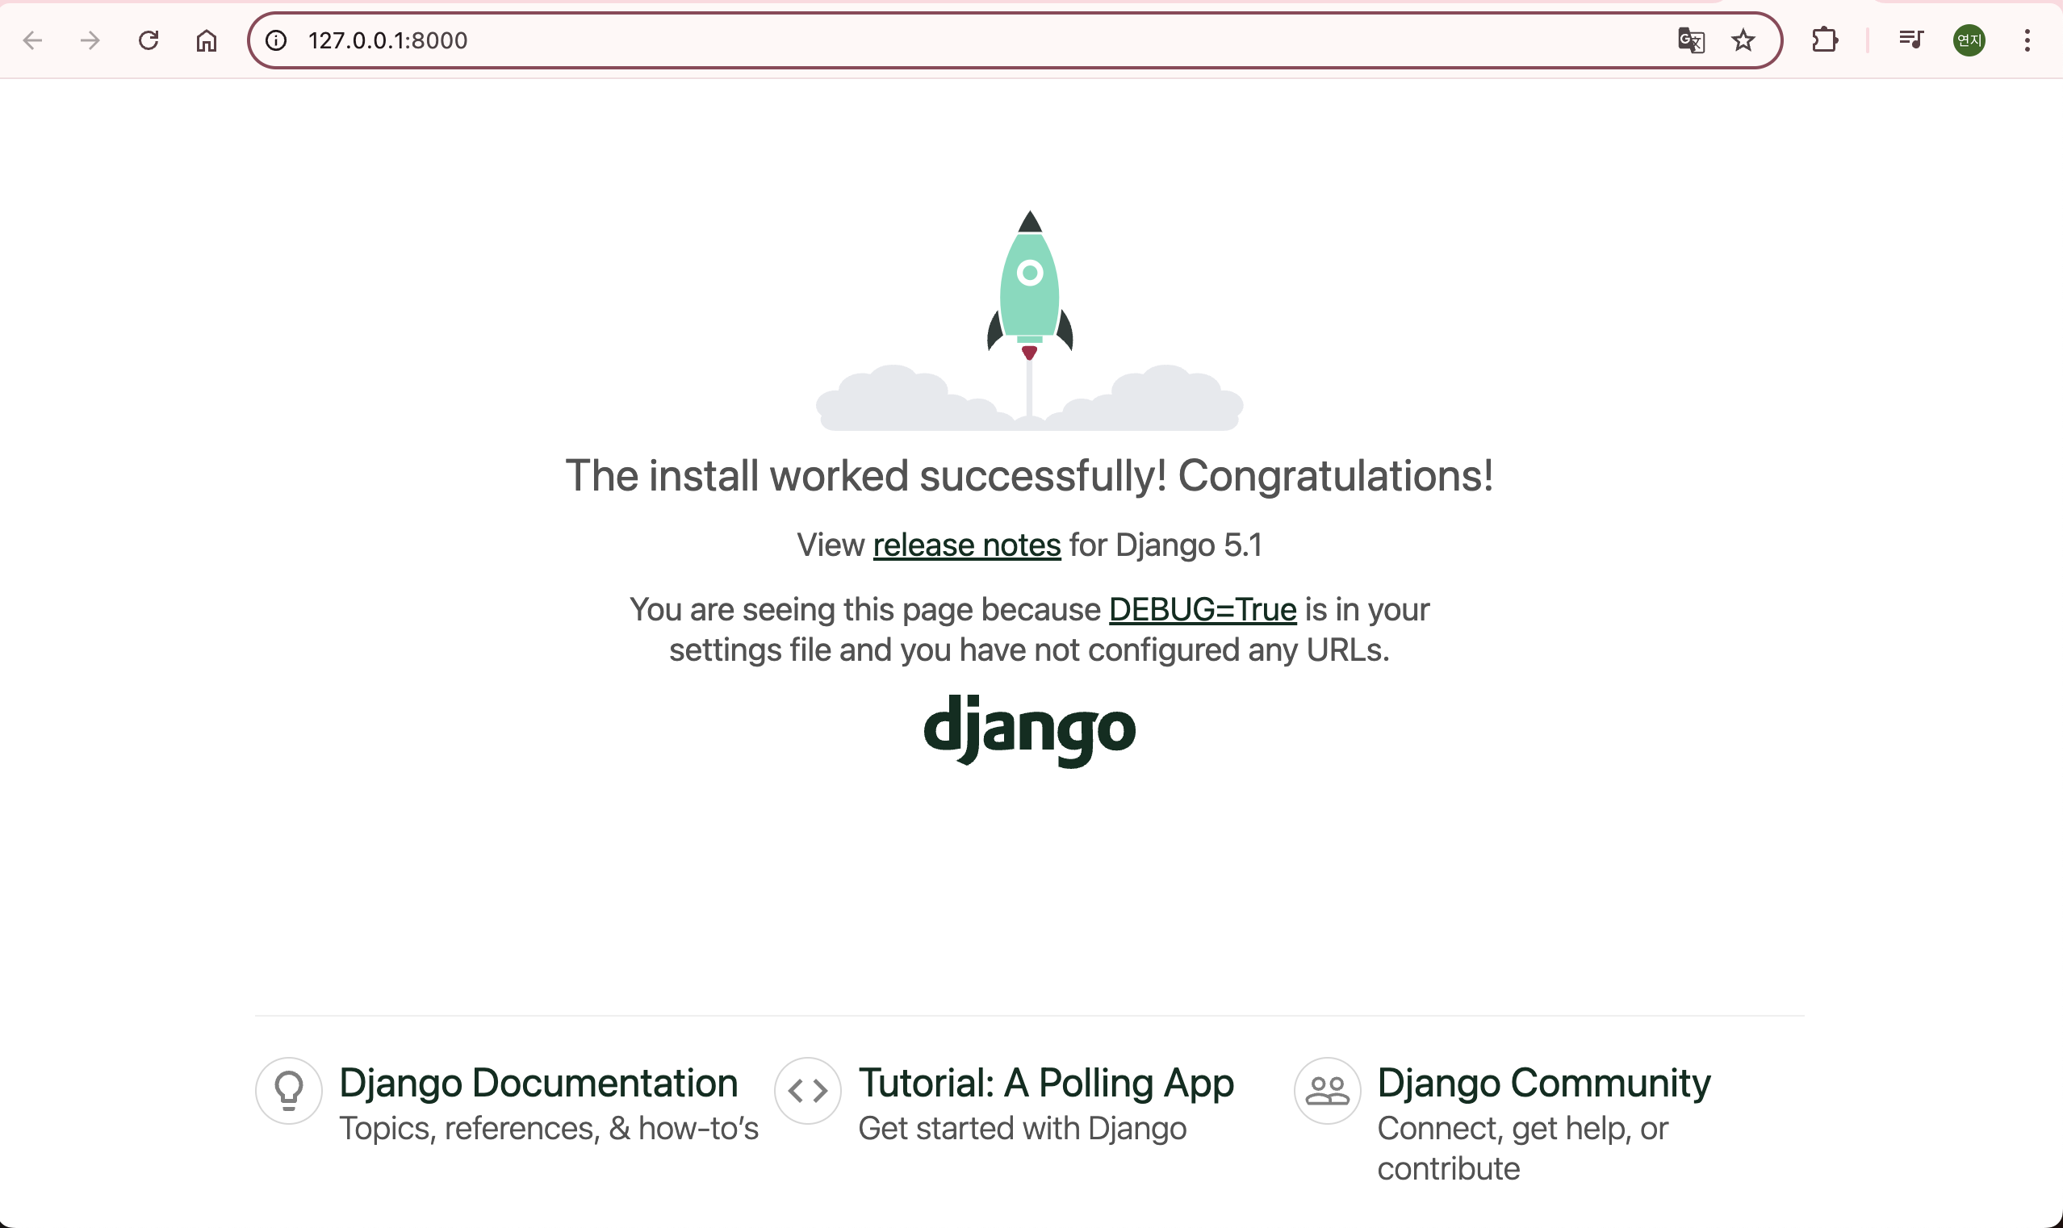2063x1228 pixels.
Task: Open the Extensions puzzle icon
Action: point(1824,40)
